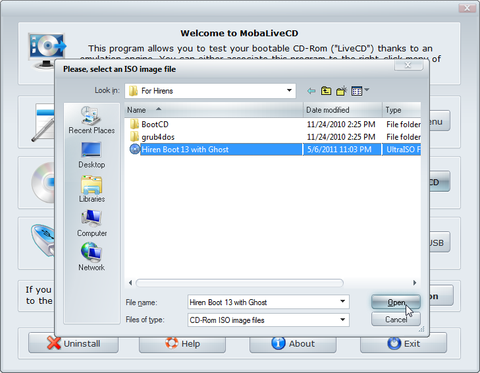Go to Desktop in sidebar
480x373 pixels.
coord(92,155)
